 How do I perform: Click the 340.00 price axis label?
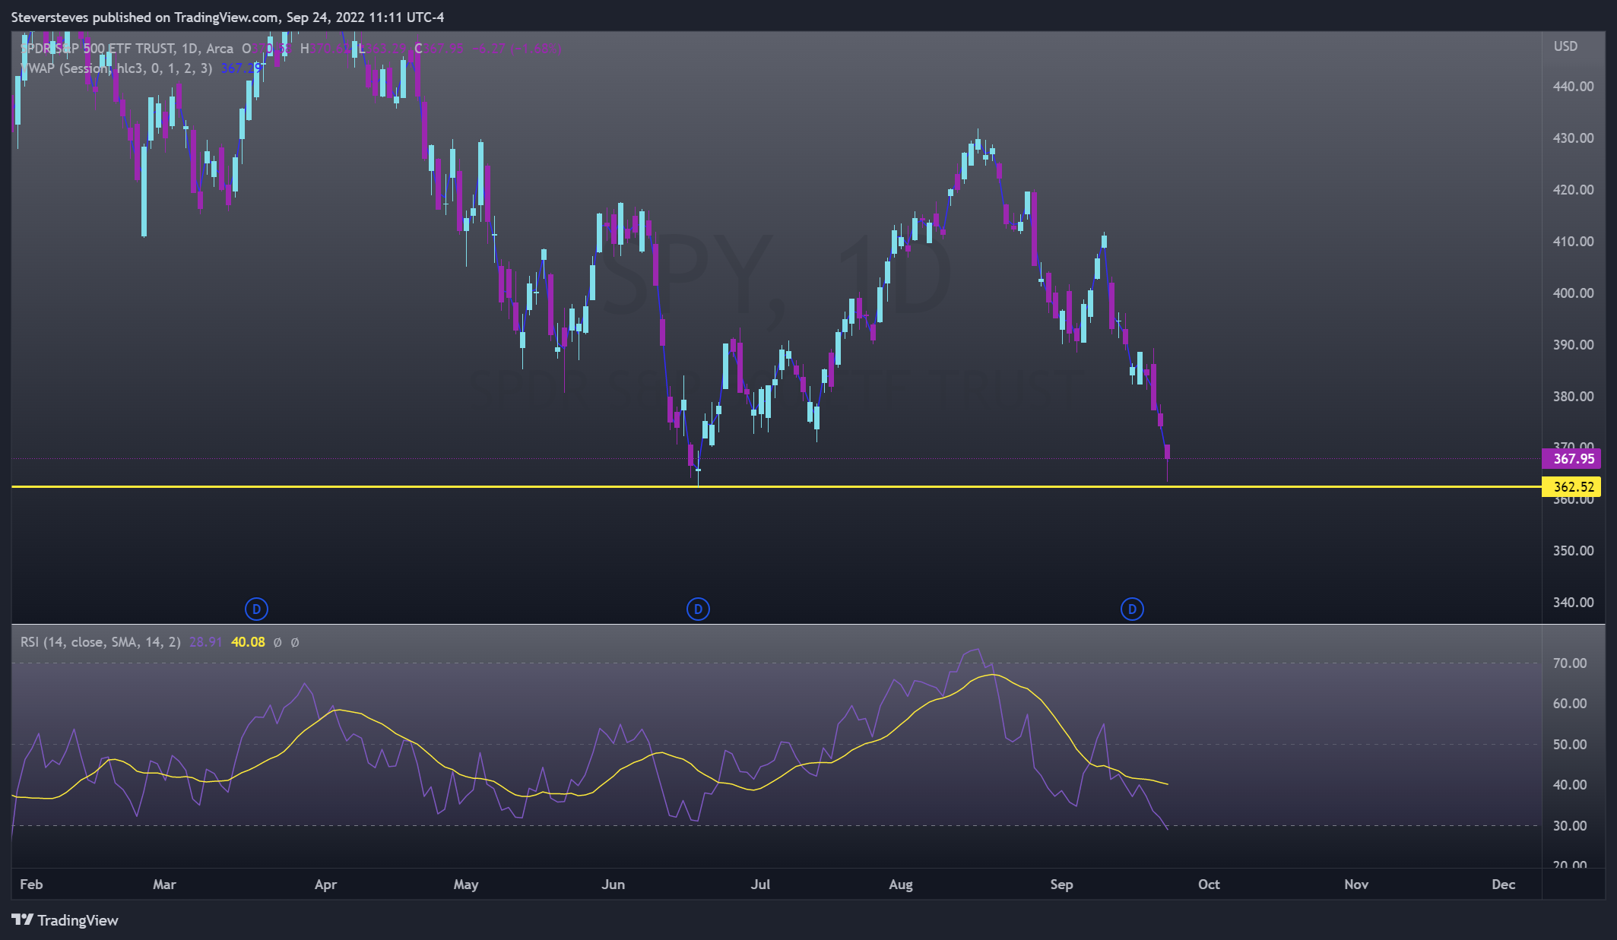tap(1573, 603)
